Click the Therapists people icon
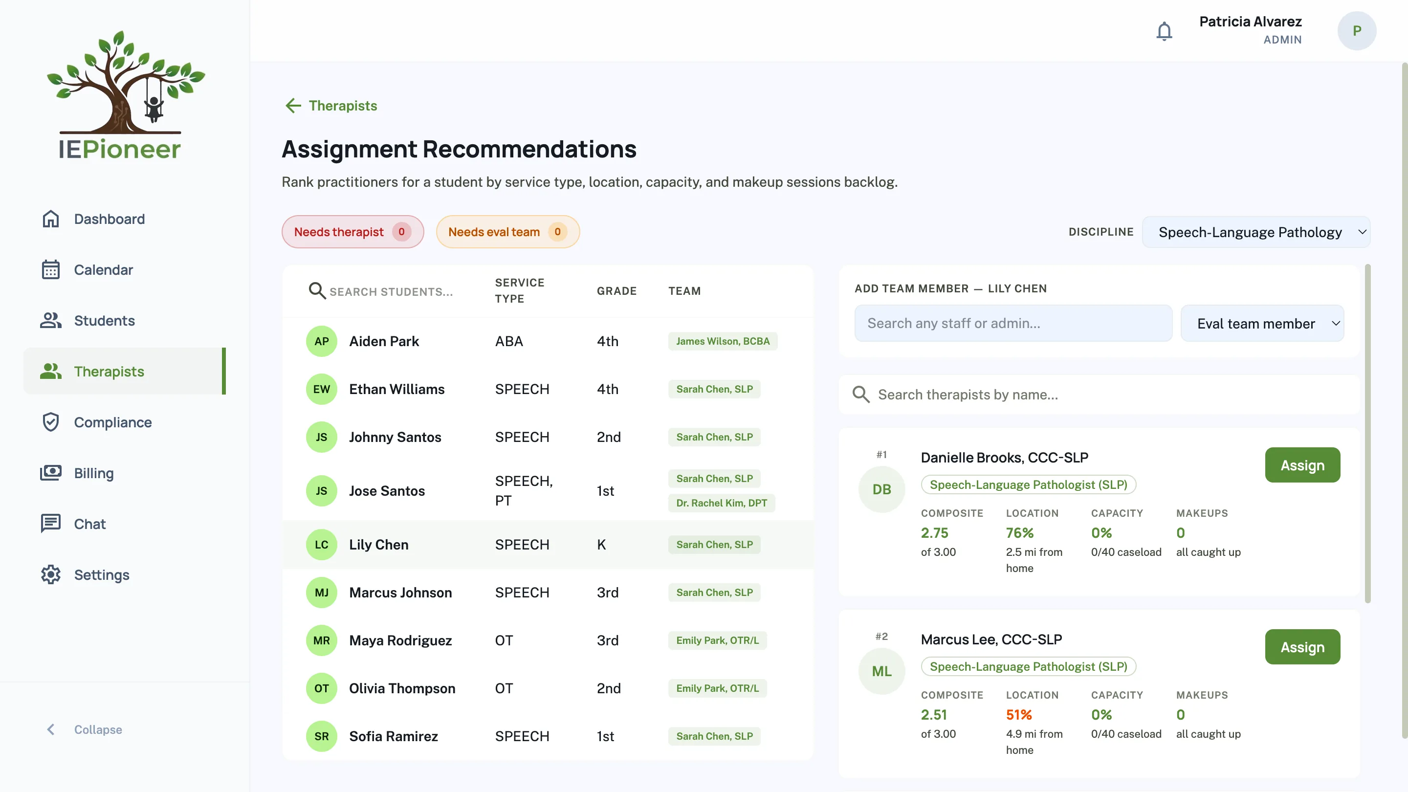 click(51, 372)
